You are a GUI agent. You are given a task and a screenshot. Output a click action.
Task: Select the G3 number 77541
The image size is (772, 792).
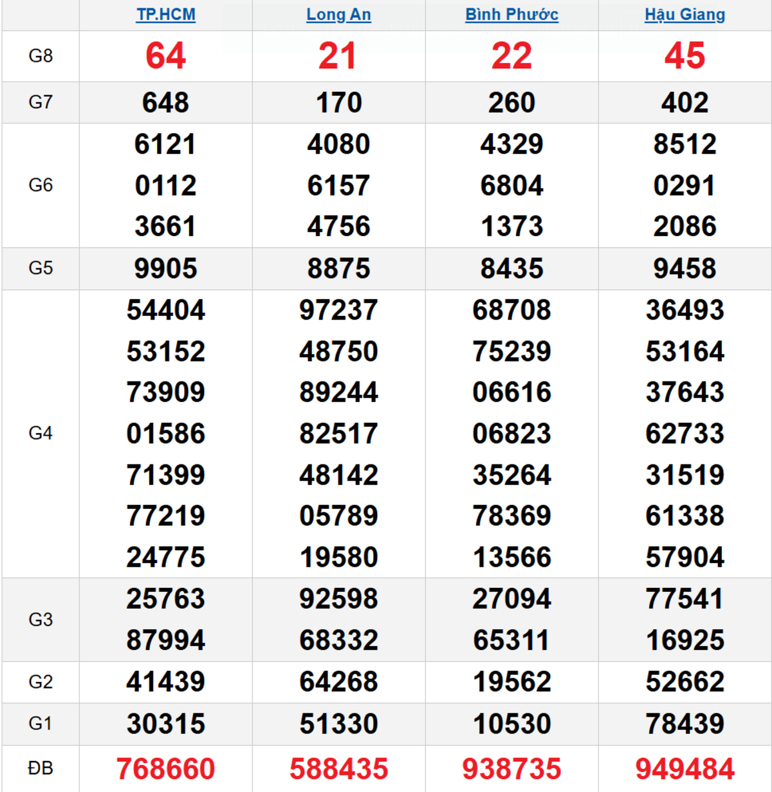(685, 599)
